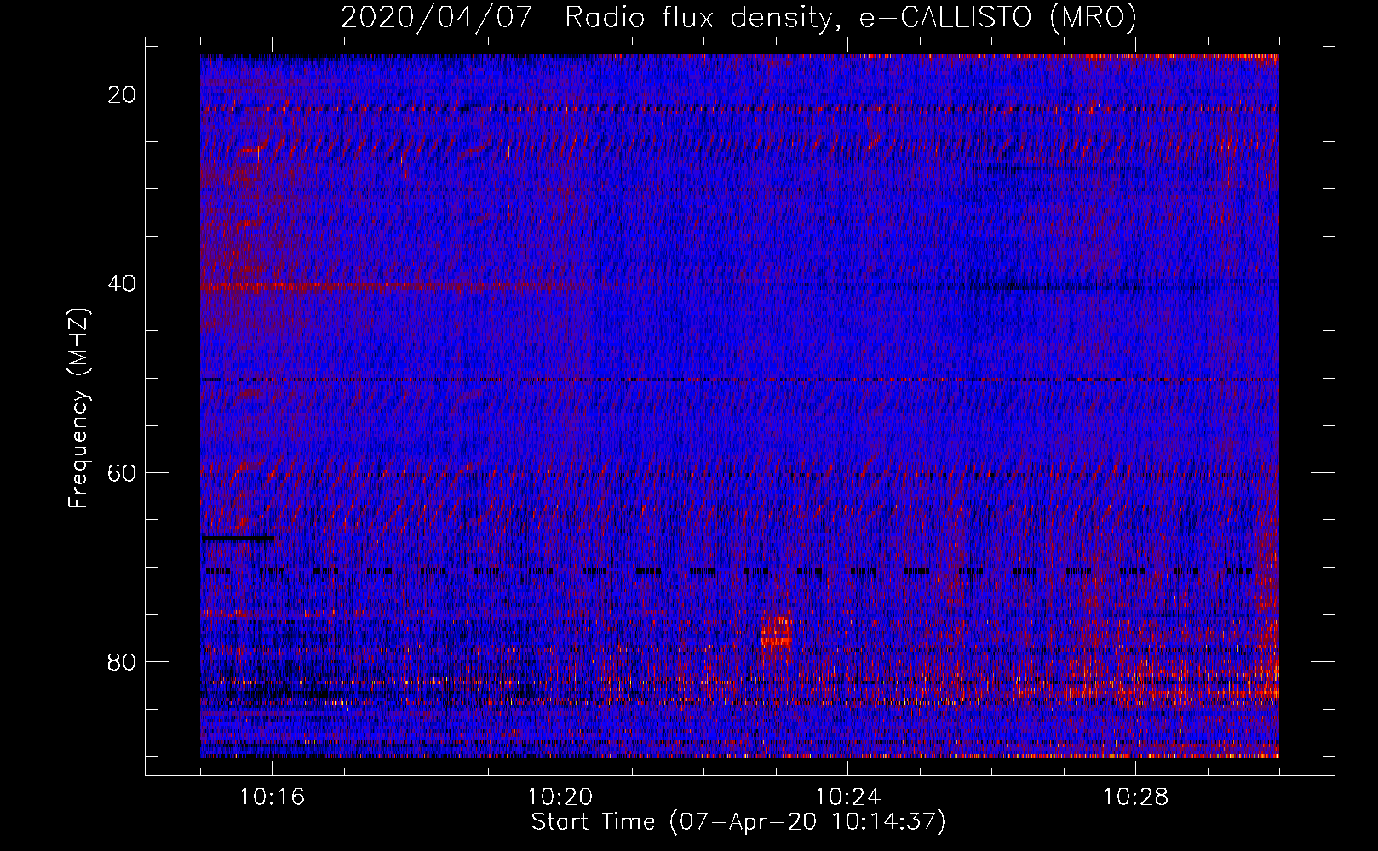Click the 80 frequency tick label
The height and width of the screenshot is (851, 1378).
123,661
